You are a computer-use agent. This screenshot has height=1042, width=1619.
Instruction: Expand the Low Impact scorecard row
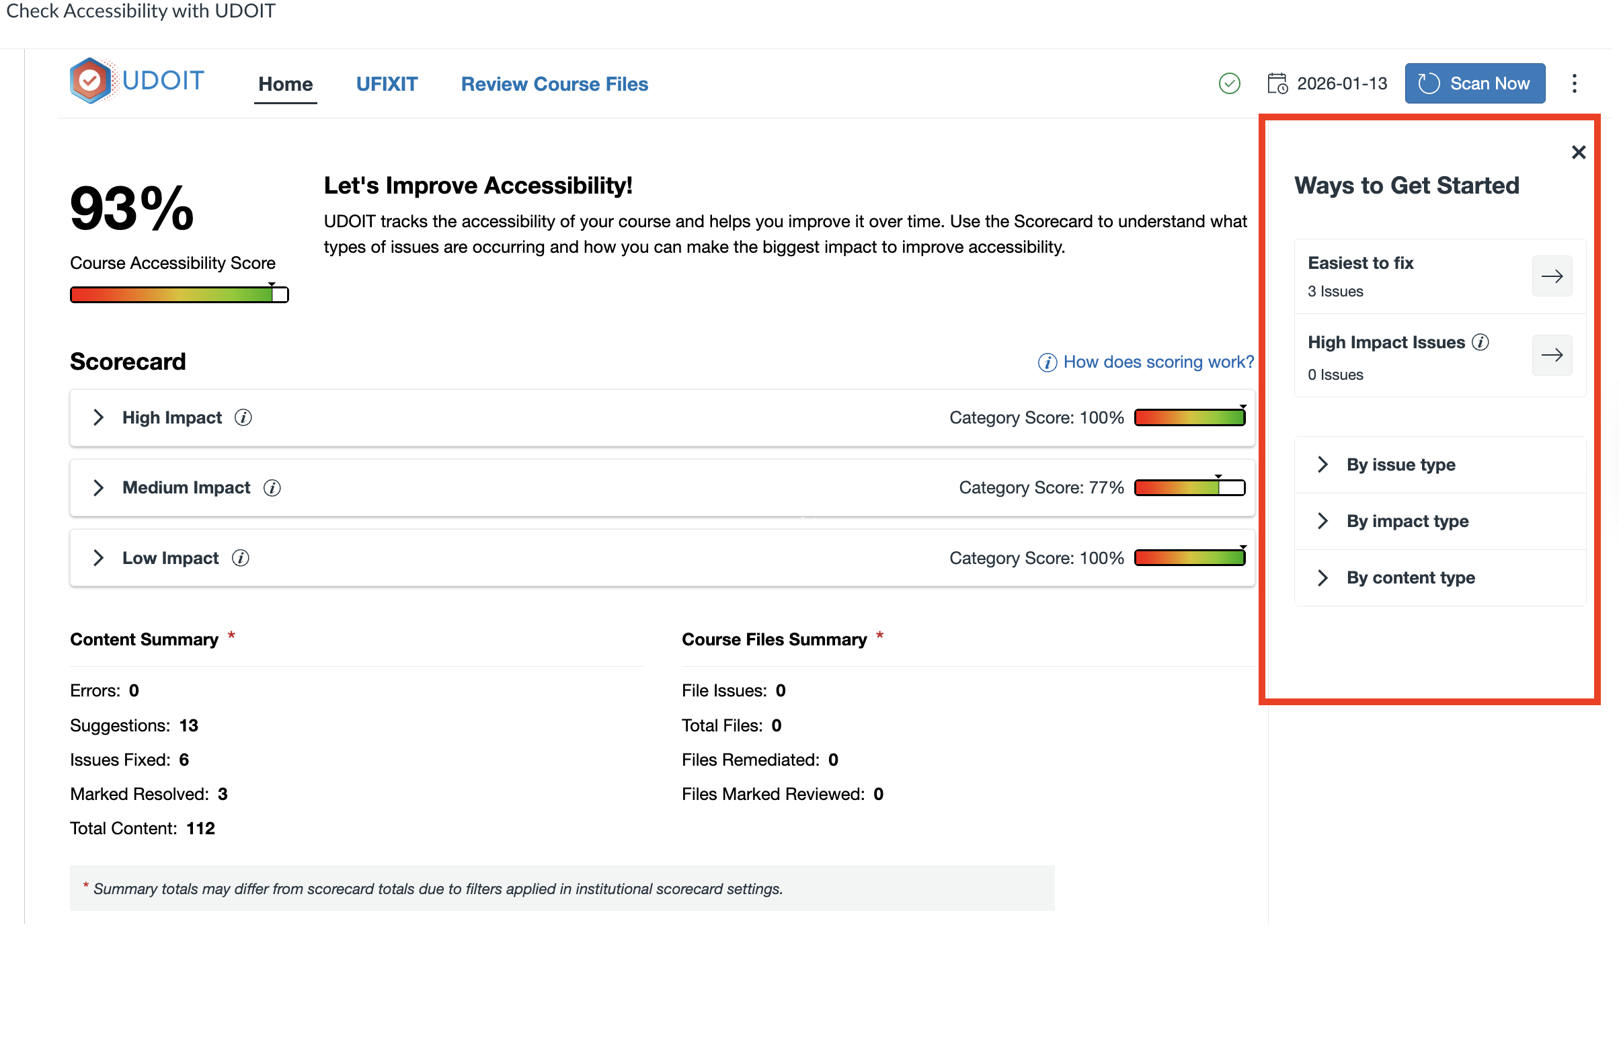click(x=98, y=558)
